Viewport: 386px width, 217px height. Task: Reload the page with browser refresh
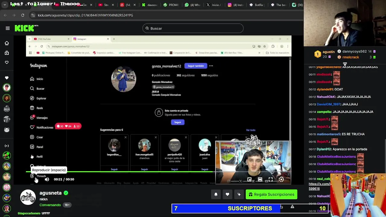(23, 15)
